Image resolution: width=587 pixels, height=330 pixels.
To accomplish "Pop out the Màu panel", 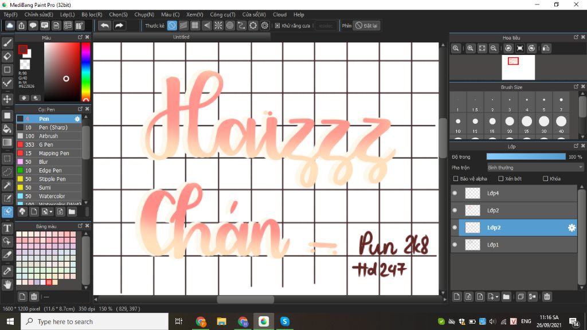I will tap(80, 37).
